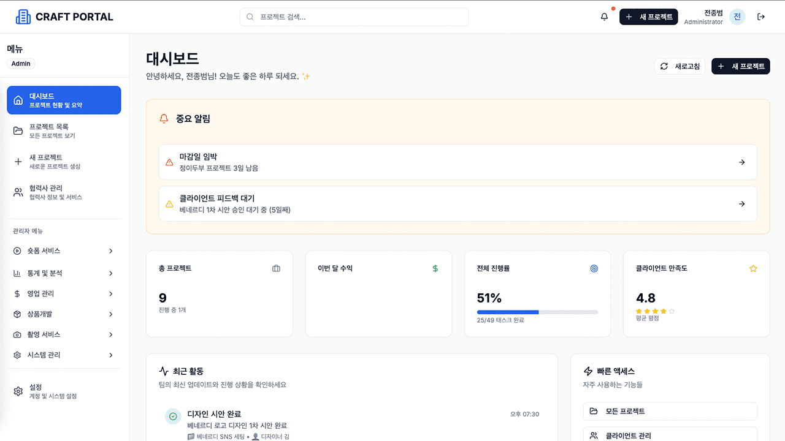The width and height of the screenshot is (785, 441).
Task: Open 모든 프로젝트 from 빠른 액세스
Action: pos(670,411)
